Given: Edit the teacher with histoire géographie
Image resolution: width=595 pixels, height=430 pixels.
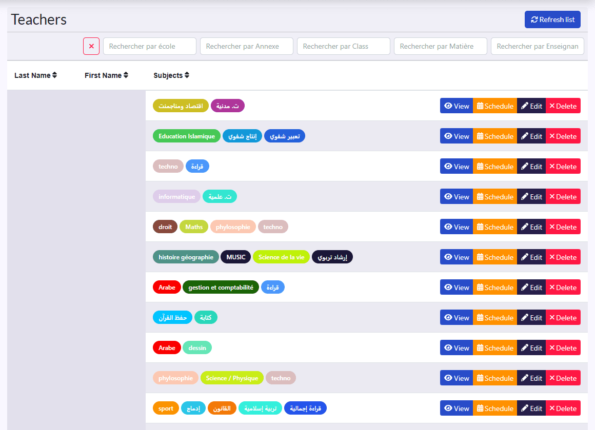Looking at the screenshot, I should tap(531, 257).
